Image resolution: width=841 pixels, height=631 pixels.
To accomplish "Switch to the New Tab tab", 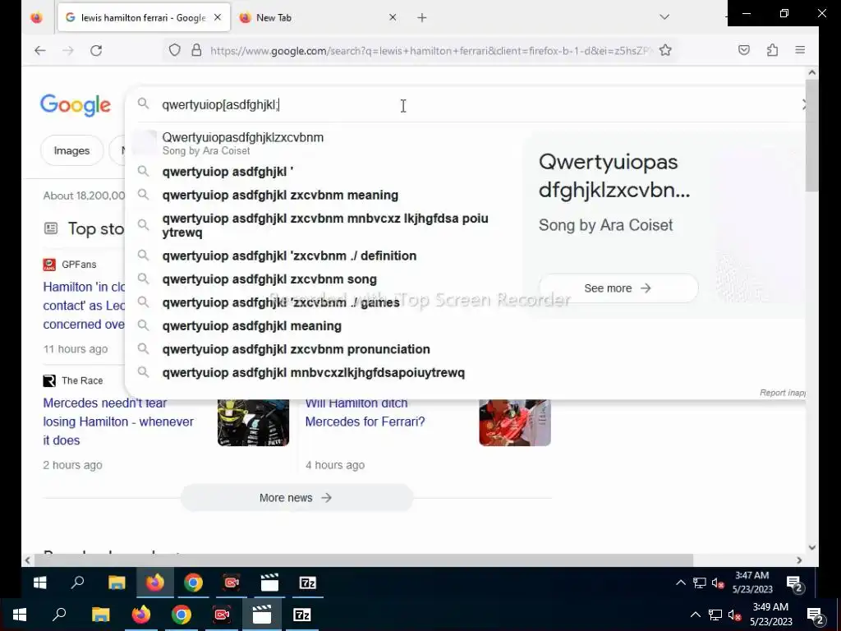I will tap(319, 18).
